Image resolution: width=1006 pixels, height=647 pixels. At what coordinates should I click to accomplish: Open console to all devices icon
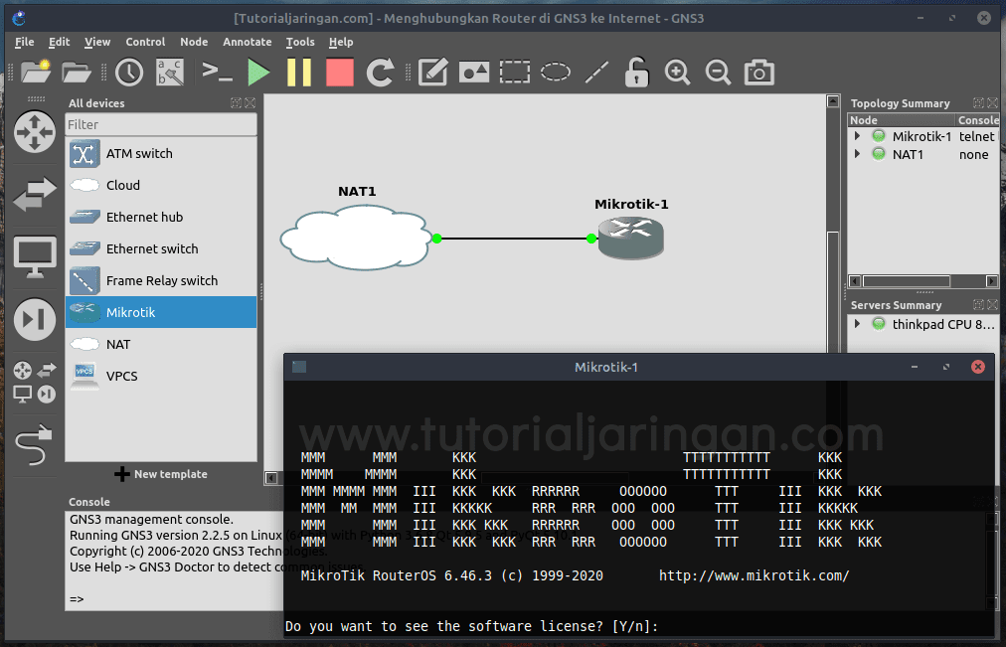(x=217, y=72)
